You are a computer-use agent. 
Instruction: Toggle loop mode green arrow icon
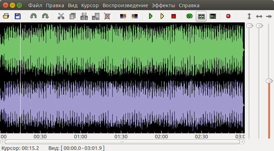click(190, 16)
